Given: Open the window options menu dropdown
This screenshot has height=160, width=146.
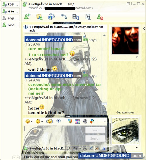Looking at the screenshot, I should (128, 4).
